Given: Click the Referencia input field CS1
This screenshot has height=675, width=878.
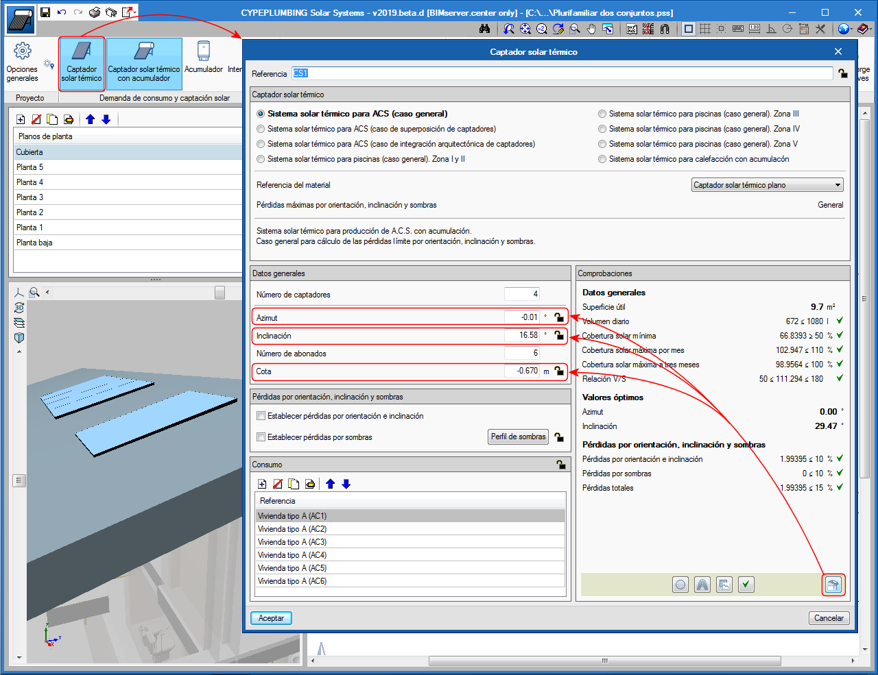Looking at the screenshot, I should [562, 73].
